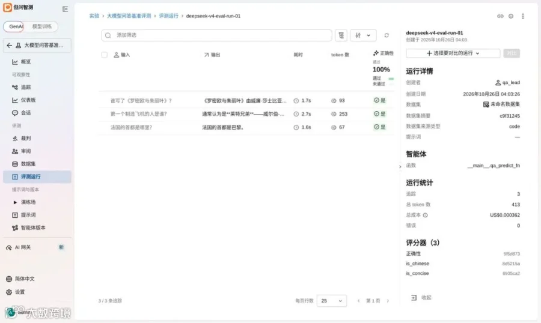Click the refresh icon

pyautogui.click(x=387, y=35)
